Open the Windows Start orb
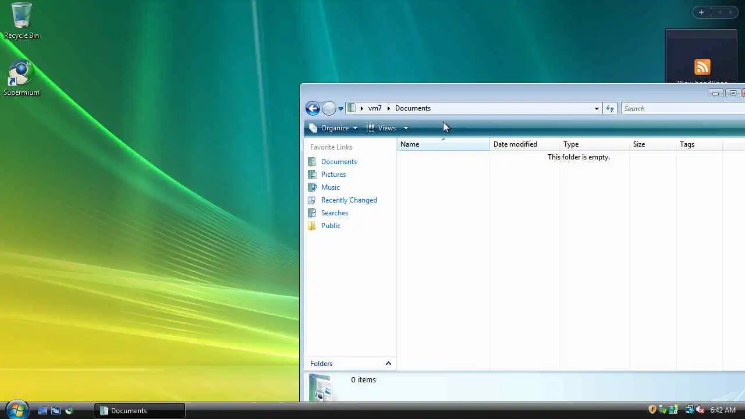The height and width of the screenshot is (419, 745). (16, 409)
